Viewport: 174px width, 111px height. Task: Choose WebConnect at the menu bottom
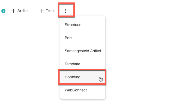coord(83,90)
